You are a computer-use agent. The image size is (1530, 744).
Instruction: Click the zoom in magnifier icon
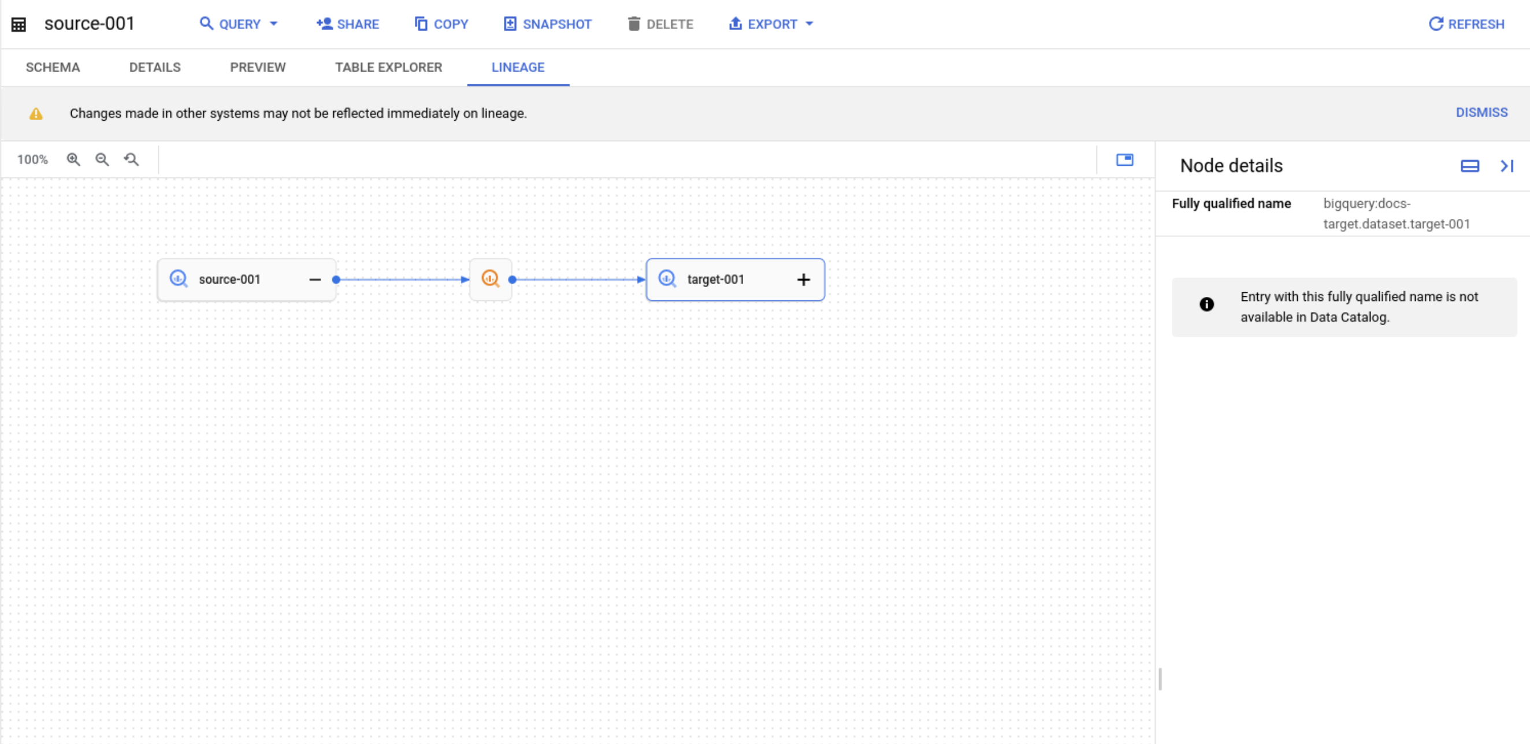pos(75,159)
